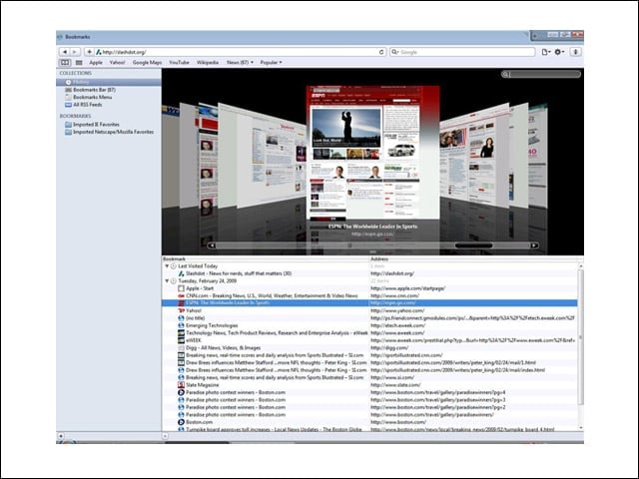639x479 pixels.
Task: Open the Yahoo! bookmark in bookmarks bar
Action: click(x=118, y=62)
